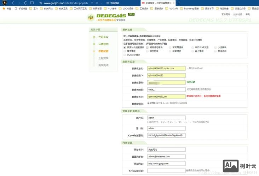Image resolution: width=259 pixels, height=176 pixels.
Task: Select the 许可协议 install step
Action: [103, 37]
